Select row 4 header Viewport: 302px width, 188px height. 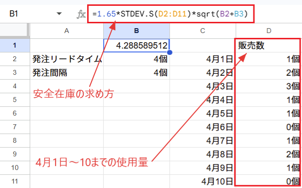[x=15, y=86]
